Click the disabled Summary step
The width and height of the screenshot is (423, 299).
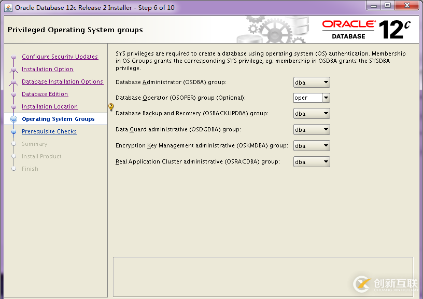(35, 144)
